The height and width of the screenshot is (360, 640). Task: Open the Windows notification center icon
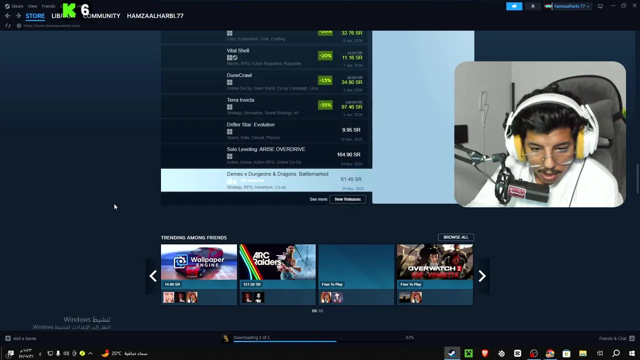tap(10, 353)
